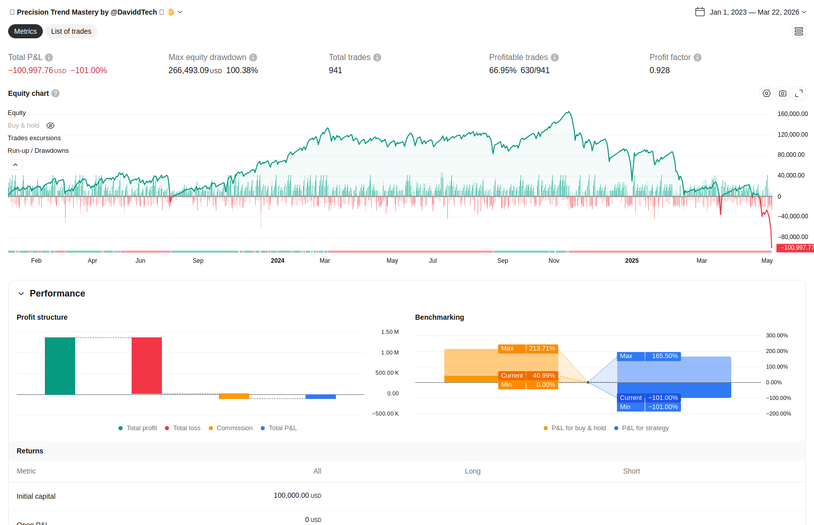Toggle Buy & hold visibility eye icon
Screen dimensions: 814x525
pyautogui.click(x=50, y=126)
